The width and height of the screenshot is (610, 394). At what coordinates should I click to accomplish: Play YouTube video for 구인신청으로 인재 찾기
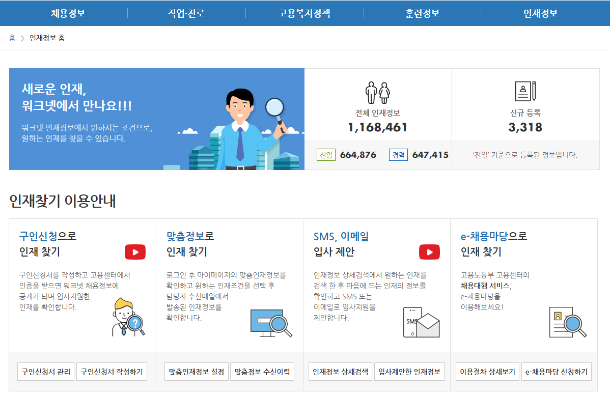135,252
